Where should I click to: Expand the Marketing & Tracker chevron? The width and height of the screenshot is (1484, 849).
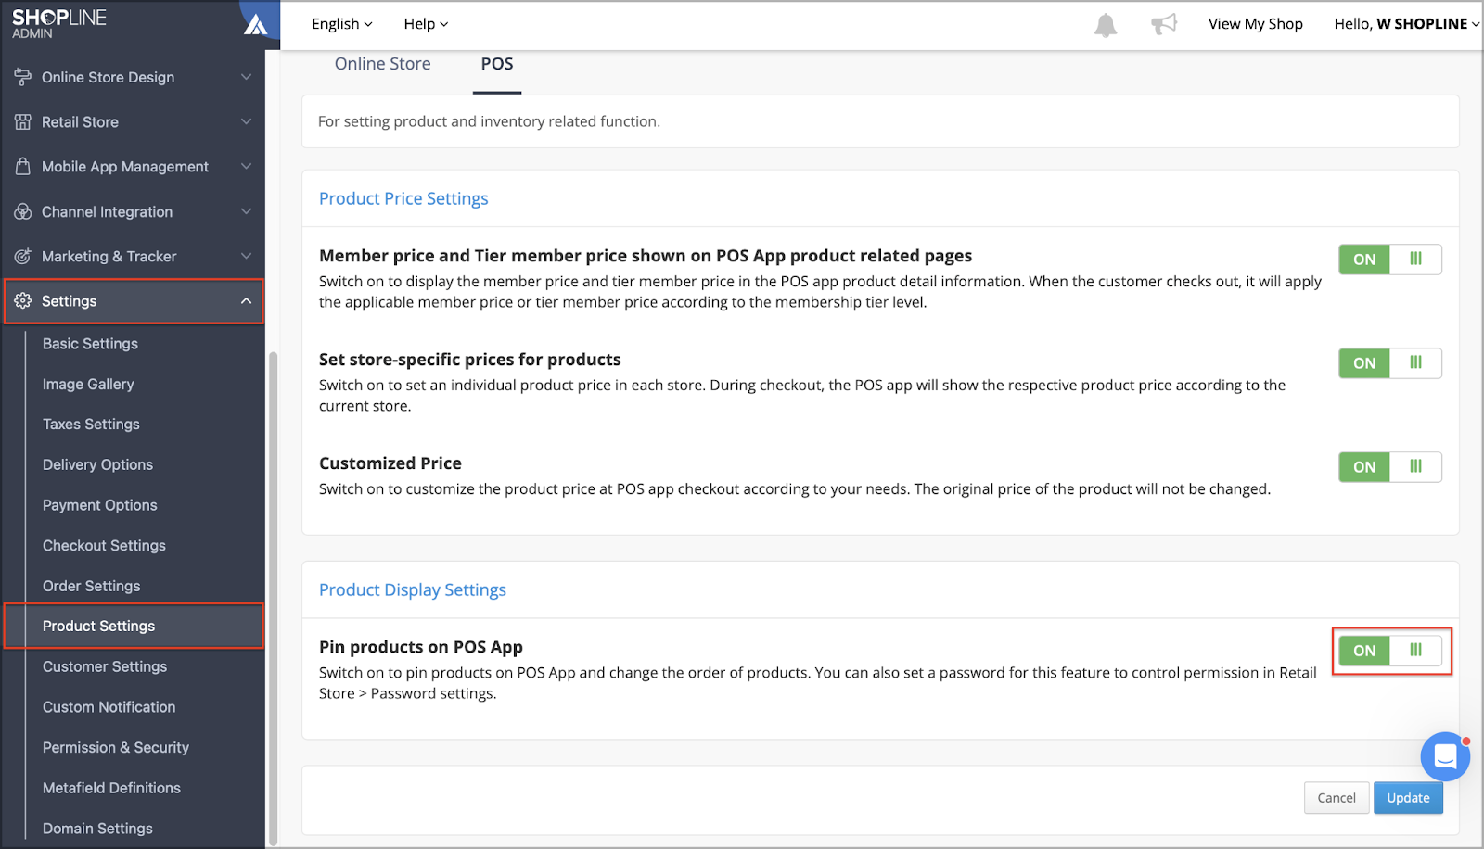[x=246, y=256]
